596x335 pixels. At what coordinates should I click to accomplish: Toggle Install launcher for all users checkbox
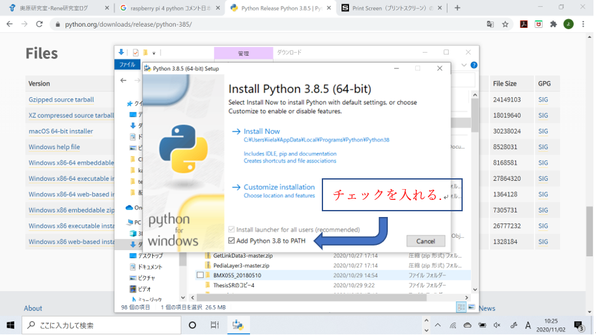tap(232, 230)
